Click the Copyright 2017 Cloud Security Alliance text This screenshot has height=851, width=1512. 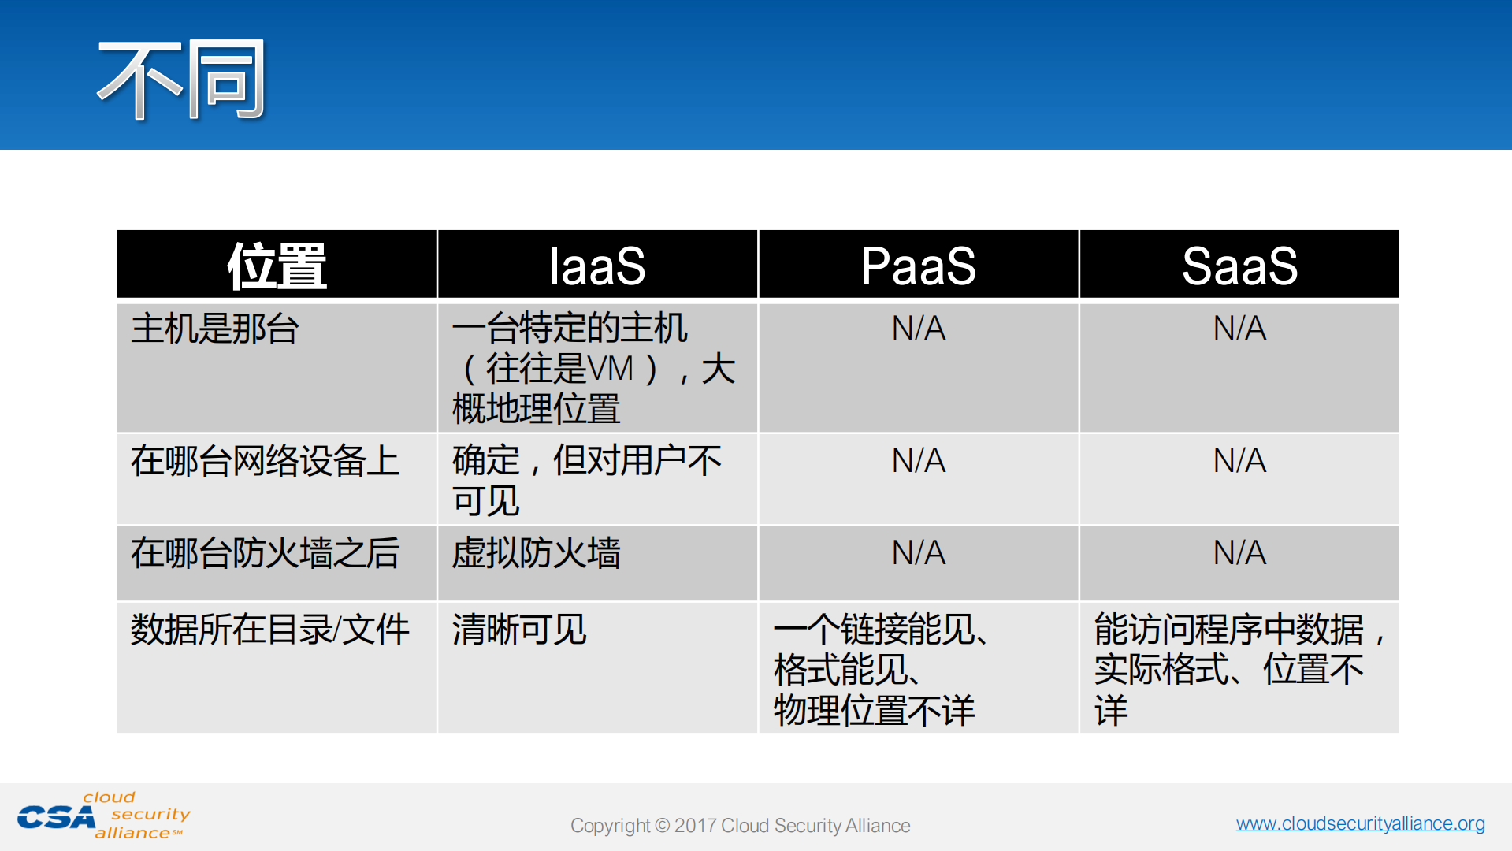click(x=739, y=826)
